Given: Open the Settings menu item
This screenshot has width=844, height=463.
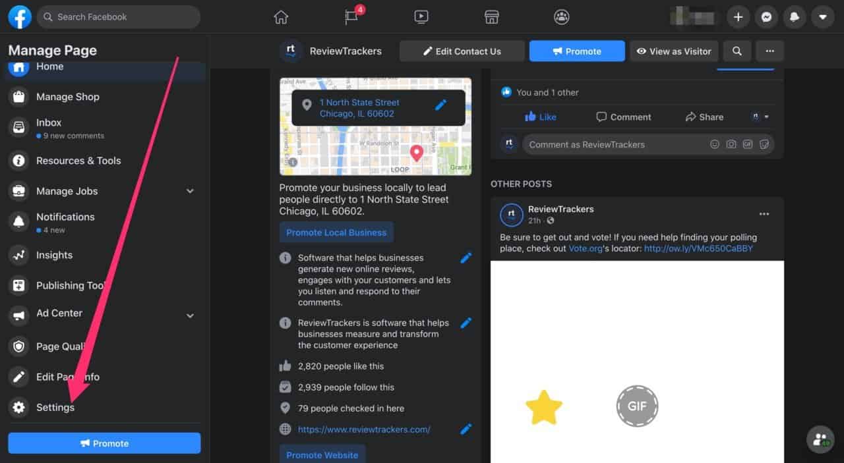Looking at the screenshot, I should point(55,407).
